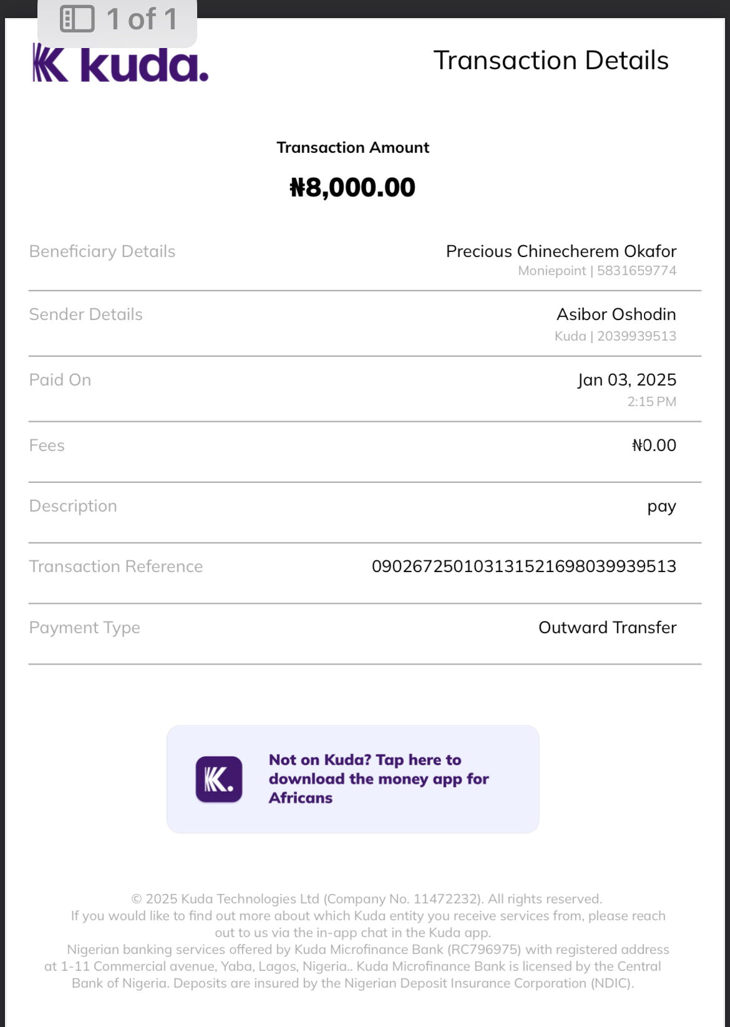Select the ₦0.00 fees value

coord(653,445)
